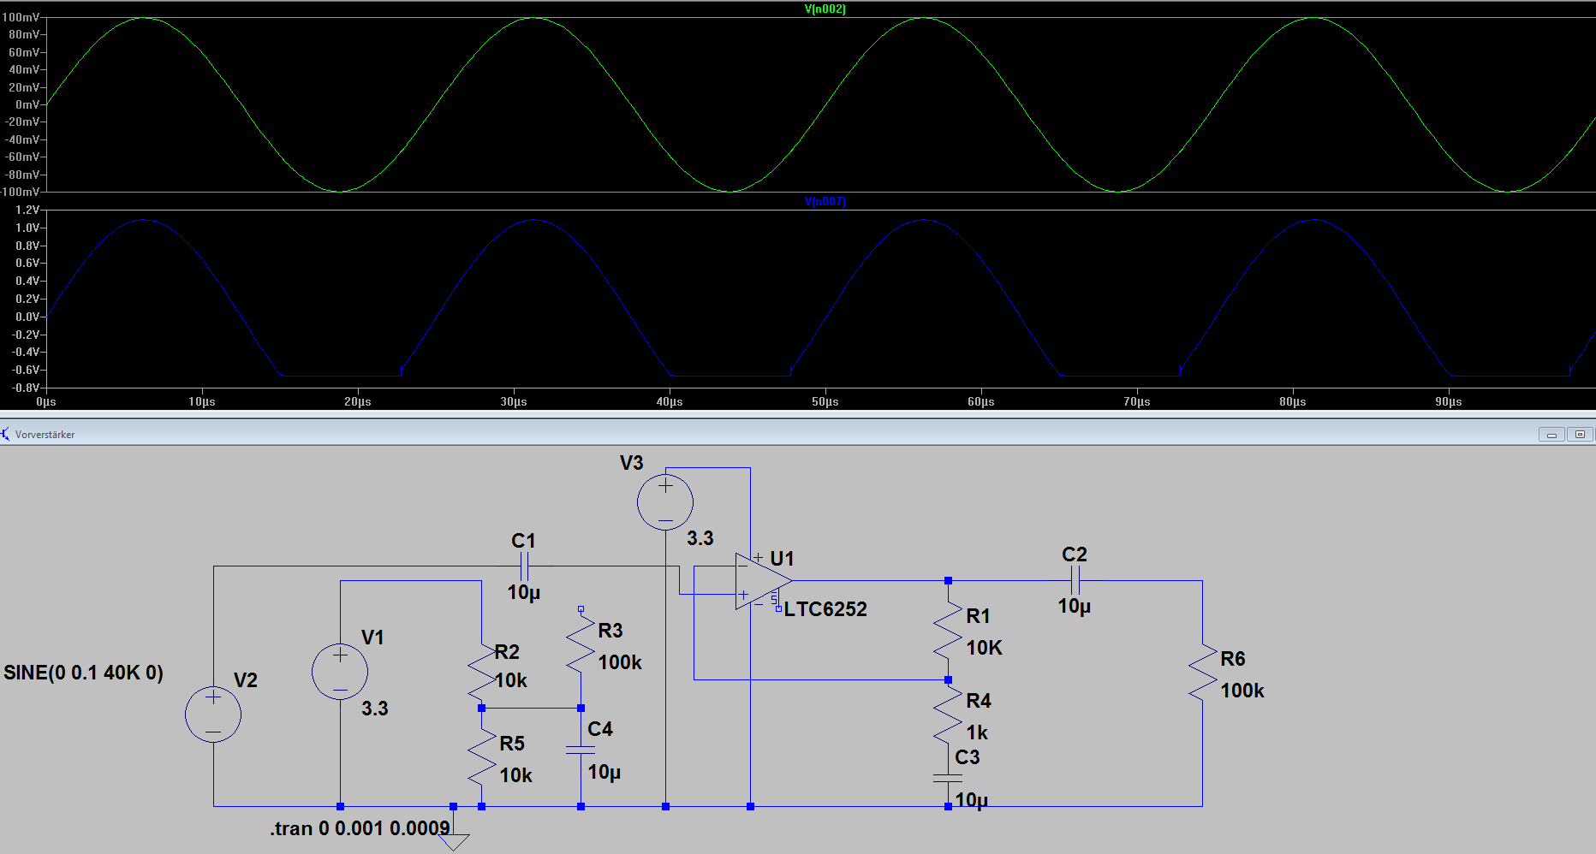Click the V3 voltage source symbol

tap(665, 502)
